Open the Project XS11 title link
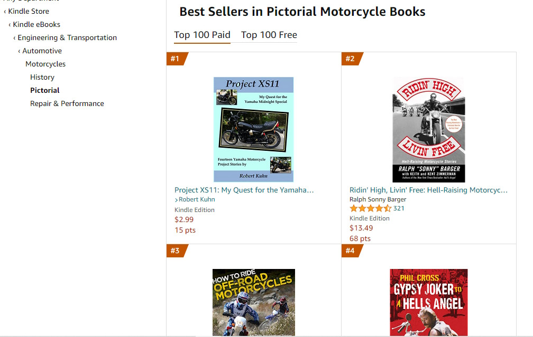 click(244, 190)
